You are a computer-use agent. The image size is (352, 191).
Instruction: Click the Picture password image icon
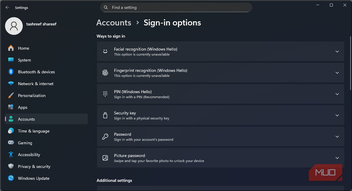105,158
